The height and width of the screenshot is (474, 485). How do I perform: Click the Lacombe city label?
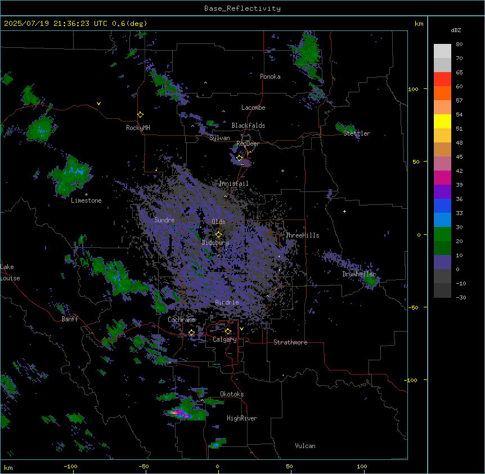253,108
